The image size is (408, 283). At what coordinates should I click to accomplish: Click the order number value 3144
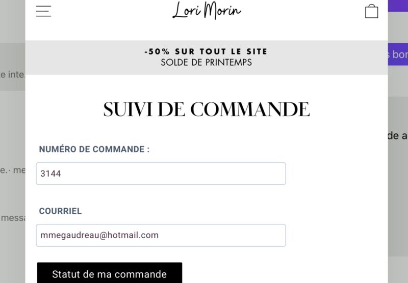pyautogui.click(x=50, y=174)
